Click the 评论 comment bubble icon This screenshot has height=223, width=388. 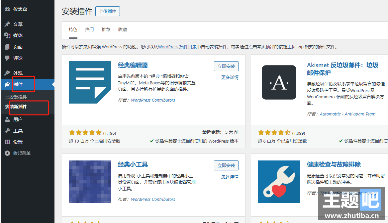pos(7,58)
